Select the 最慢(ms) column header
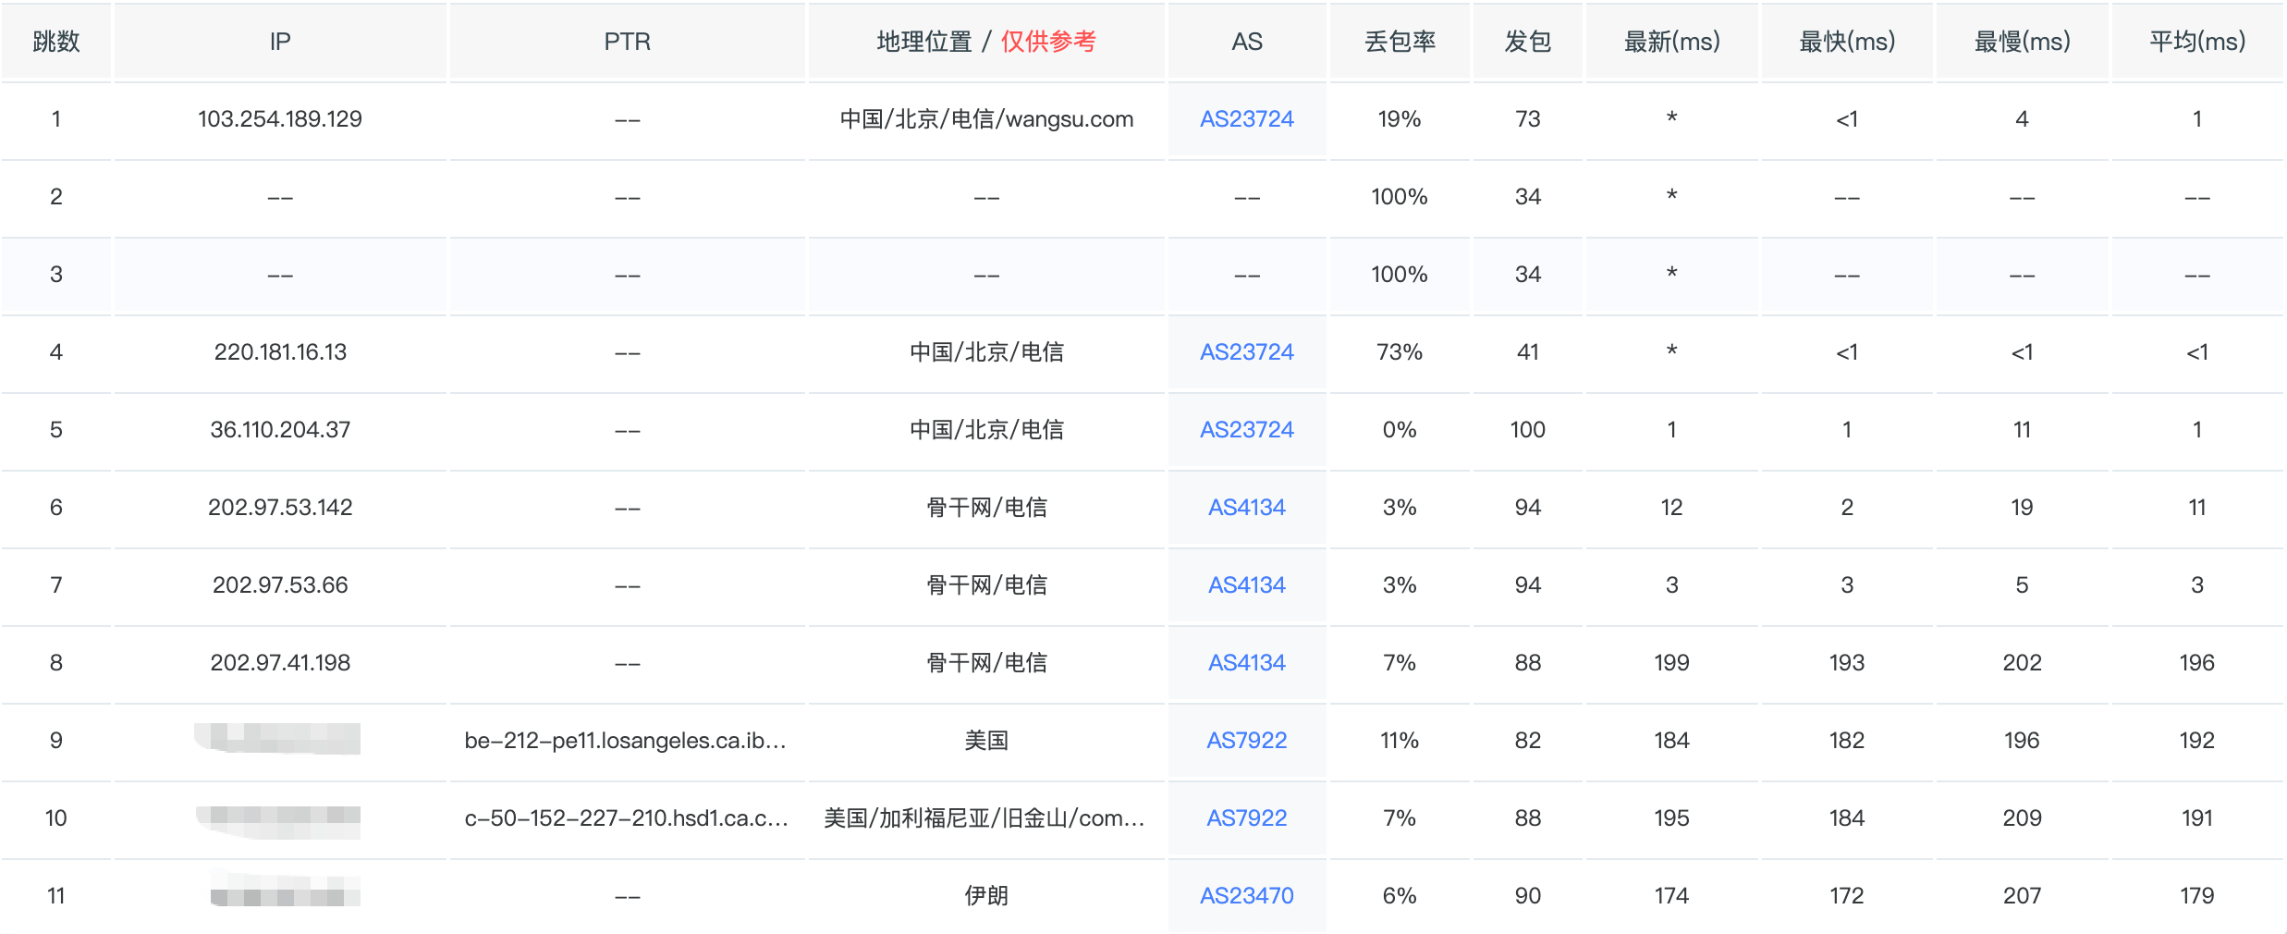Screen dimensions: 2287x934 click(x=2022, y=42)
